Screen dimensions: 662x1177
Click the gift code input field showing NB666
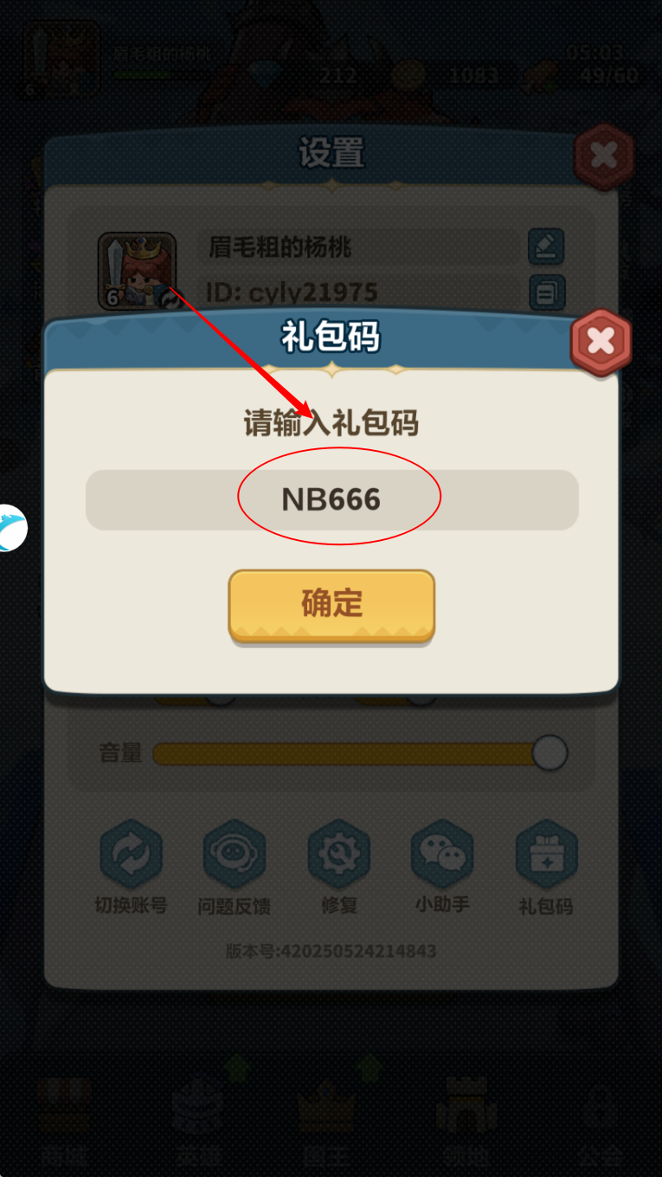[331, 499]
